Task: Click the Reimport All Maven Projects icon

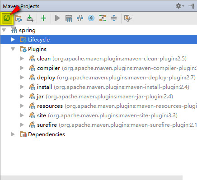Action: [7, 18]
